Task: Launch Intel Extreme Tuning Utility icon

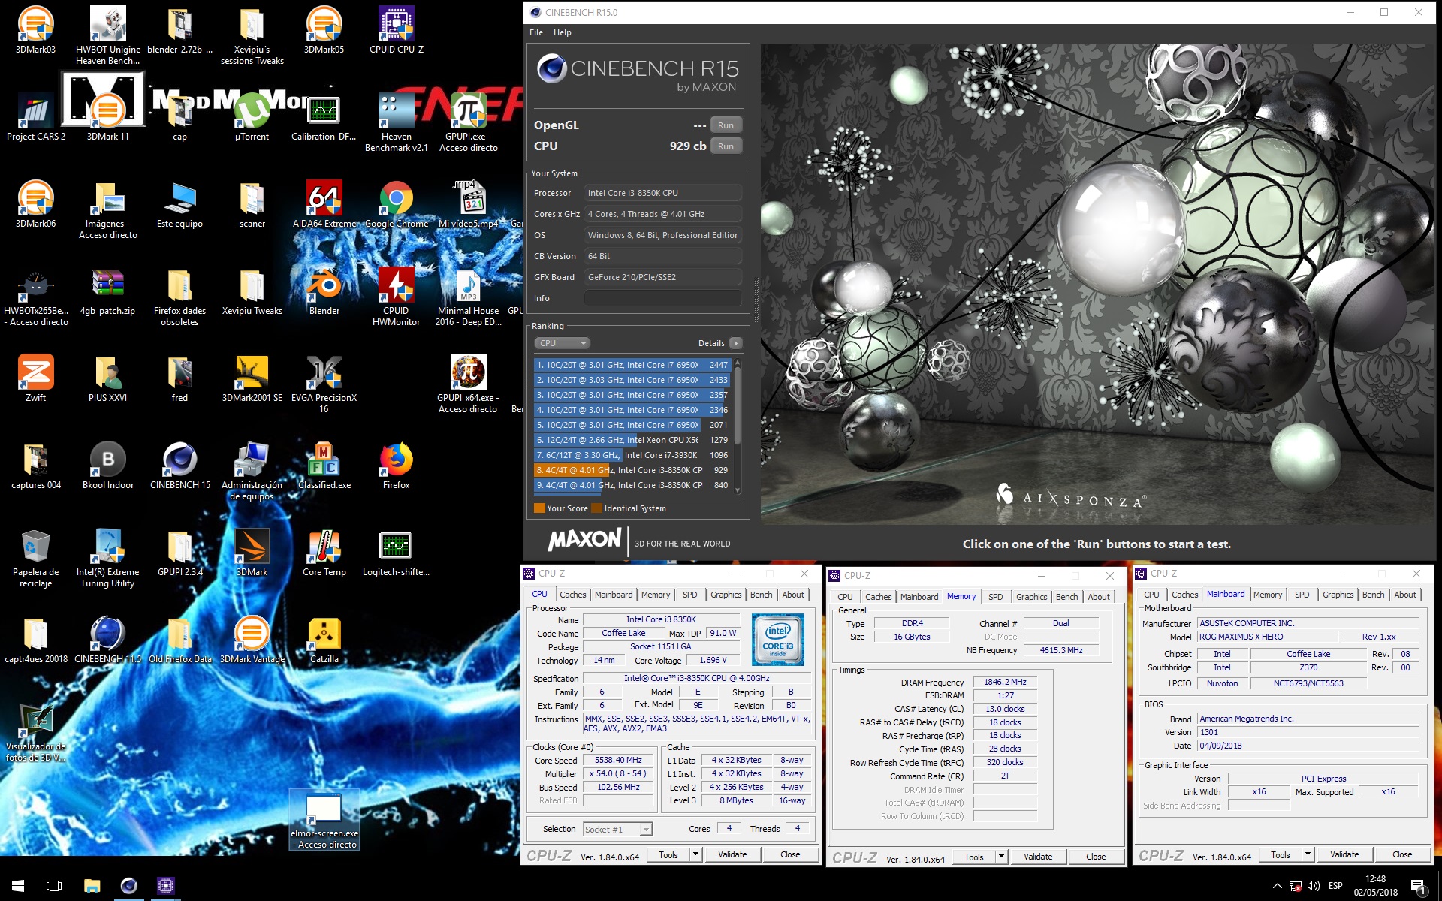Action: (x=107, y=558)
